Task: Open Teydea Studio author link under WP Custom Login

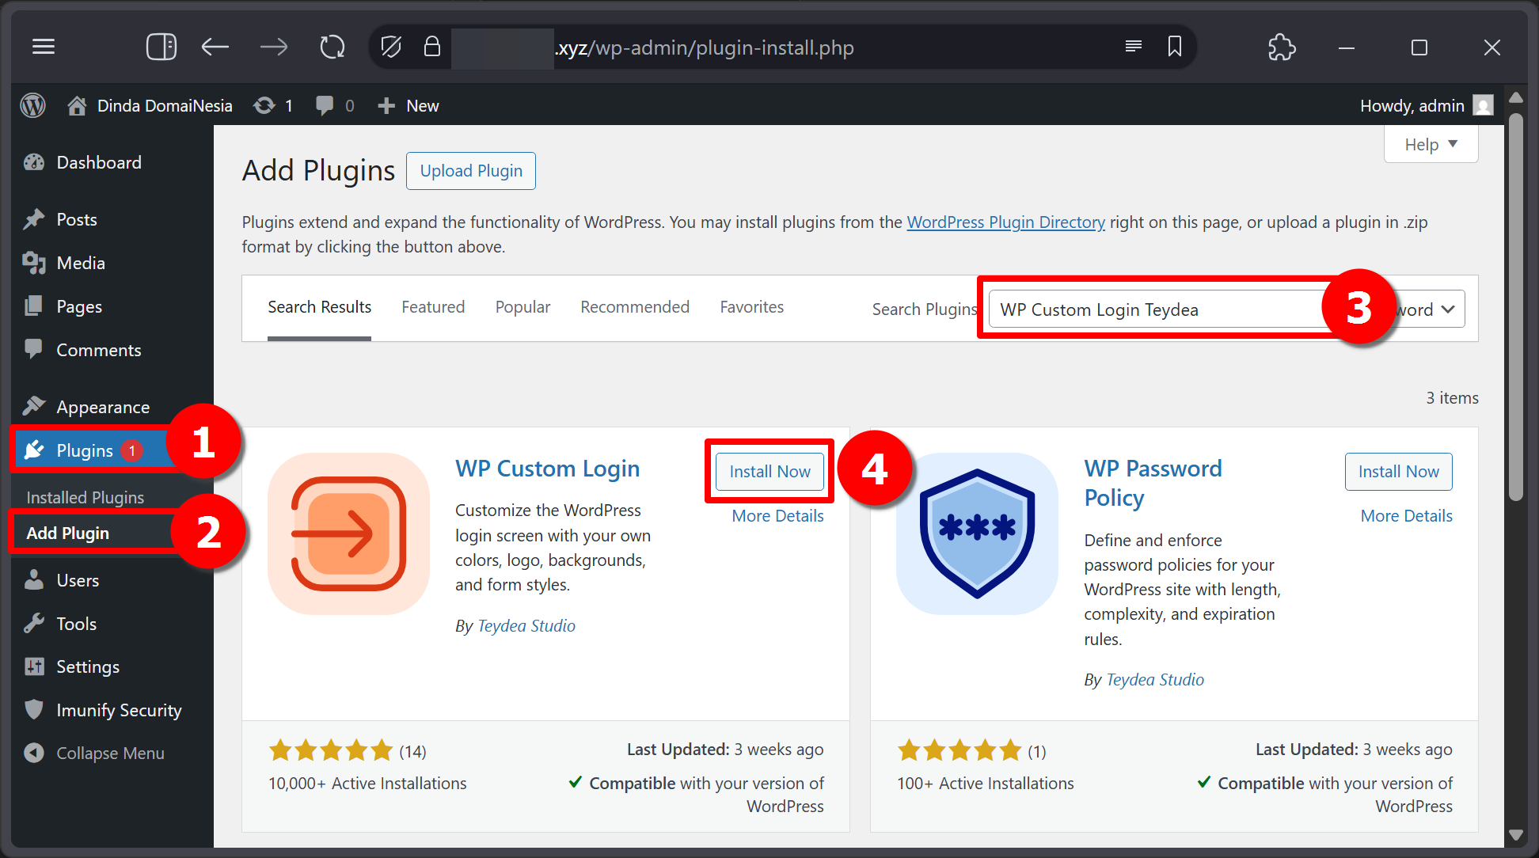Action: click(526, 625)
